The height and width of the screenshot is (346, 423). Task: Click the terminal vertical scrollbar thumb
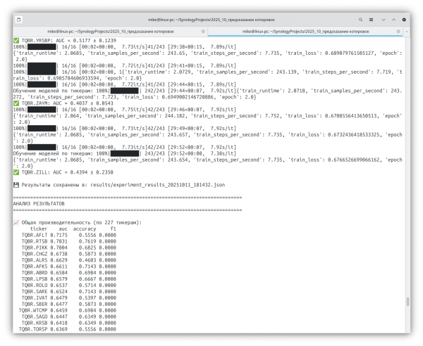(x=409, y=302)
